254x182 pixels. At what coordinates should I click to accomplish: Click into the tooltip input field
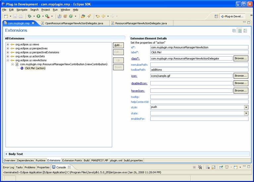pyautogui.click(x=199, y=97)
